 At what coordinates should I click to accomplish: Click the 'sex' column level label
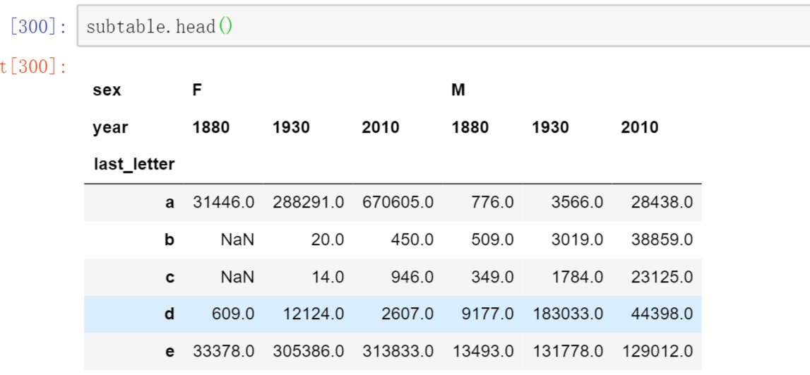click(107, 90)
